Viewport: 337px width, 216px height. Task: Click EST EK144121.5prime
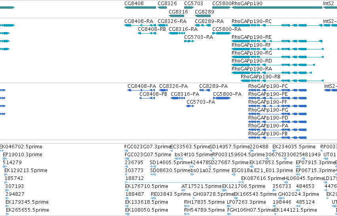tap(276, 214)
